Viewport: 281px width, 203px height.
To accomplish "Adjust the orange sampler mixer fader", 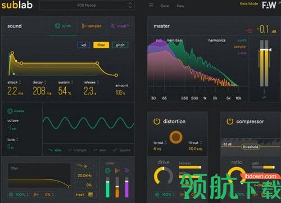I will click(117, 187).
